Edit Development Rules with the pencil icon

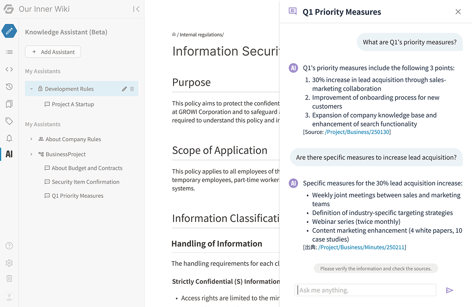click(x=124, y=89)
